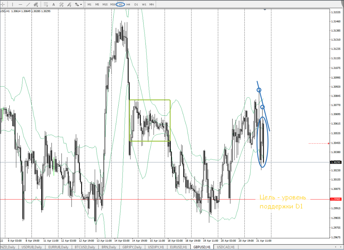Select the Fibonacci Retracement tool

46,4
